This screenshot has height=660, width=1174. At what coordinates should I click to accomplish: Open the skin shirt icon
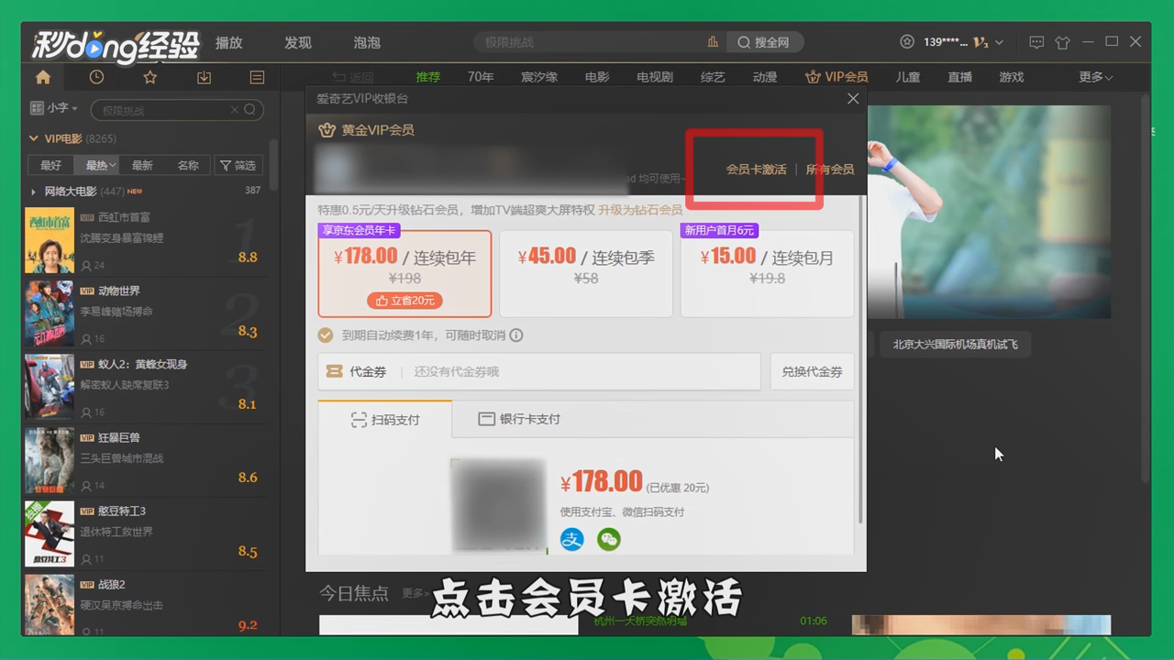(x=1063, y=42)
